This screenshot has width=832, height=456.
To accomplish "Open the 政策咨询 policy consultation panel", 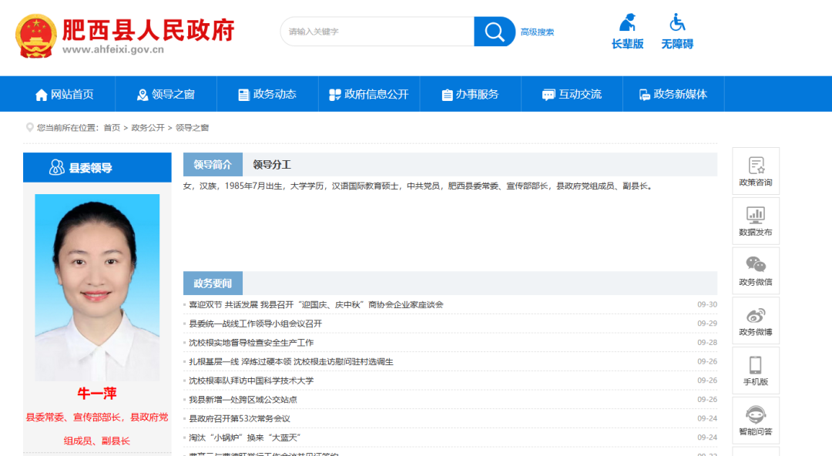I will tap(756, 170).
